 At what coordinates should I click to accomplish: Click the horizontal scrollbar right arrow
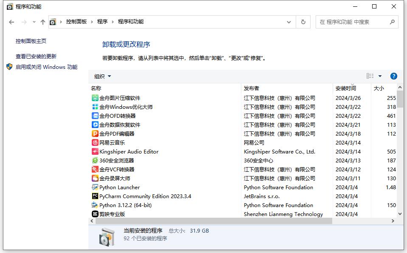pyautogui.click(x=393, y=221)
